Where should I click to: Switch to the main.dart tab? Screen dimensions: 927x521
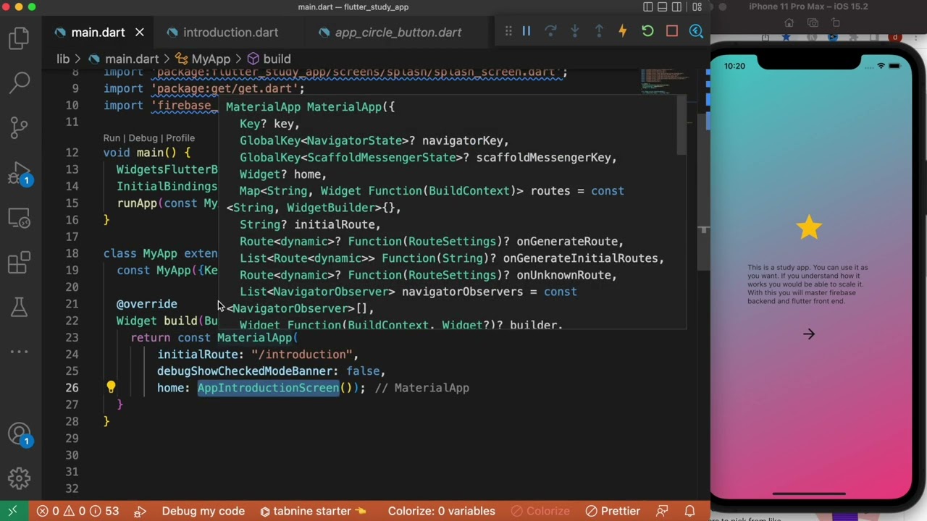click(98, 33)
